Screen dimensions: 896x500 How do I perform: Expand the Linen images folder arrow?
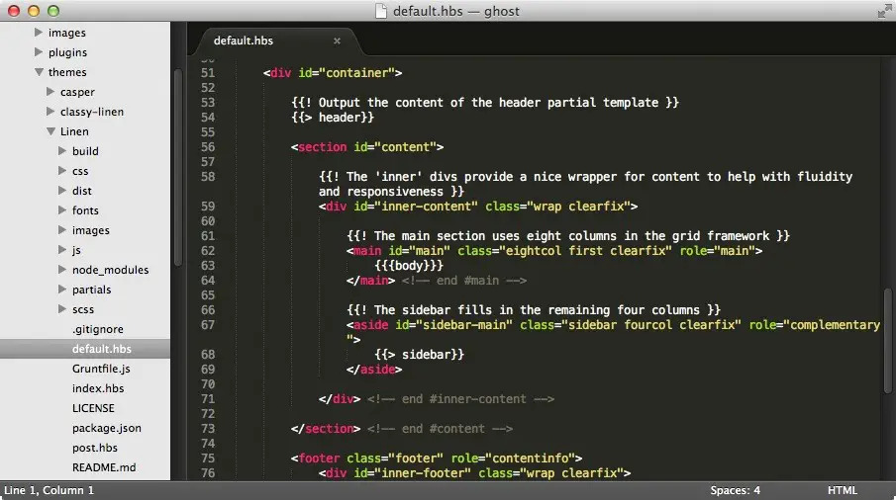62,230
